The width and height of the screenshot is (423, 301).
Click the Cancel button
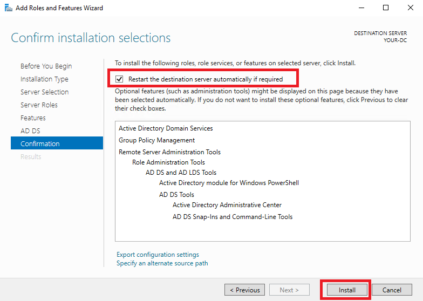point(392,290)
